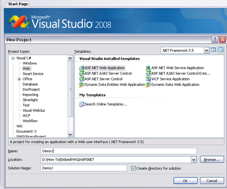Viewport: 227px width, 189px height.
Task: Collapse the Visual C# tree node
Action: [13, 58]
